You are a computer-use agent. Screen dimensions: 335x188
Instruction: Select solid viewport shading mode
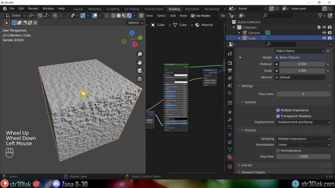[119, 16]
